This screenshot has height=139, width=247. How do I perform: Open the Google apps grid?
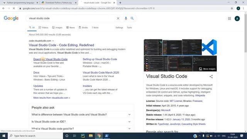tap(229, 19)
